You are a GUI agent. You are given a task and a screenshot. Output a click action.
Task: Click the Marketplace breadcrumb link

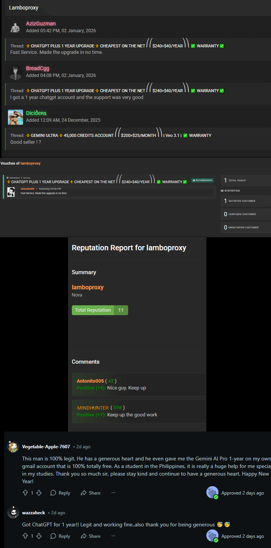click(14, 177)
